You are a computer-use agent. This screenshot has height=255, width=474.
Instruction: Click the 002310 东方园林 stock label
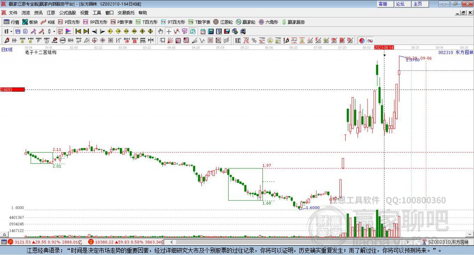[x=455, y=52]
